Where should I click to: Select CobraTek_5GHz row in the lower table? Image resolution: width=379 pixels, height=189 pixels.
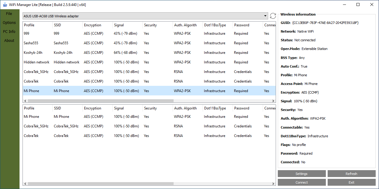[x=149, y=126]
